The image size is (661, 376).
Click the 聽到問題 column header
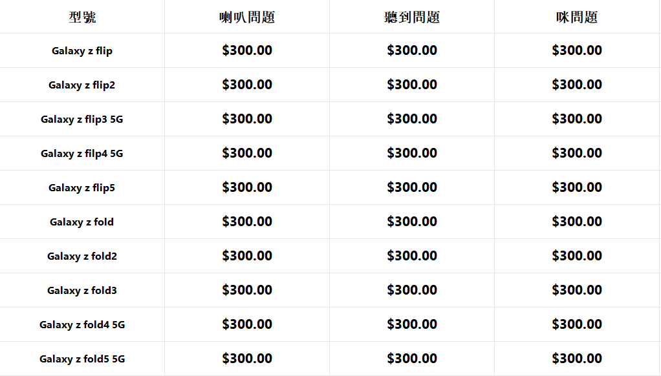412,17
